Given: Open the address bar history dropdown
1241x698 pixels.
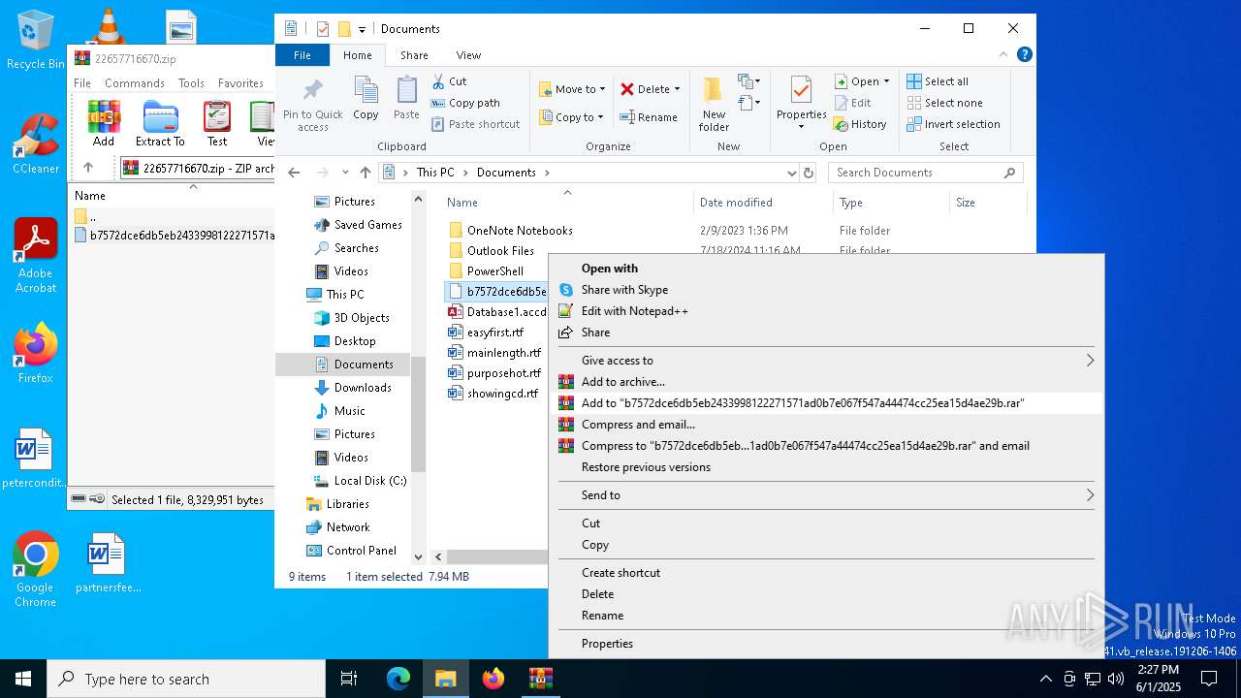Looking at the screenshot, I should (x=792, y=173).
